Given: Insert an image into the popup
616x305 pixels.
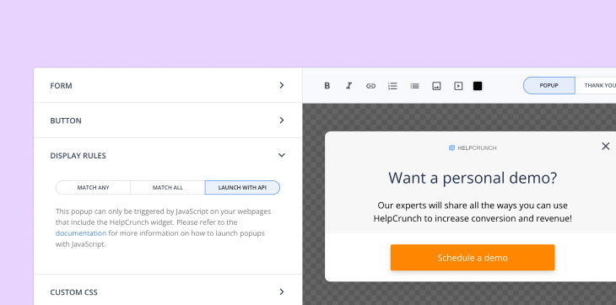Looking at the screenshot, I should pos(436,86).
